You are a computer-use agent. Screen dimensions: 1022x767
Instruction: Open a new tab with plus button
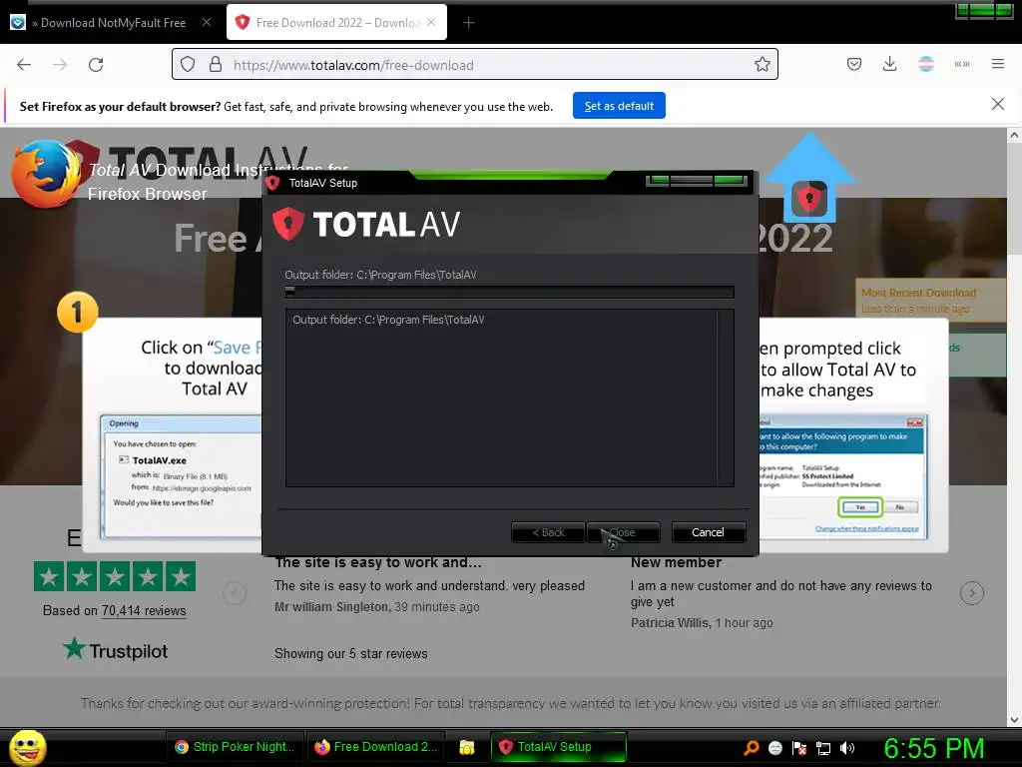469,23
